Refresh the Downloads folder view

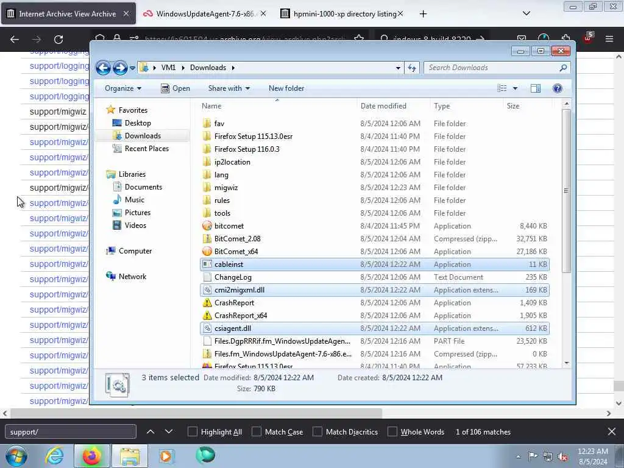click(x=412, y=68)
